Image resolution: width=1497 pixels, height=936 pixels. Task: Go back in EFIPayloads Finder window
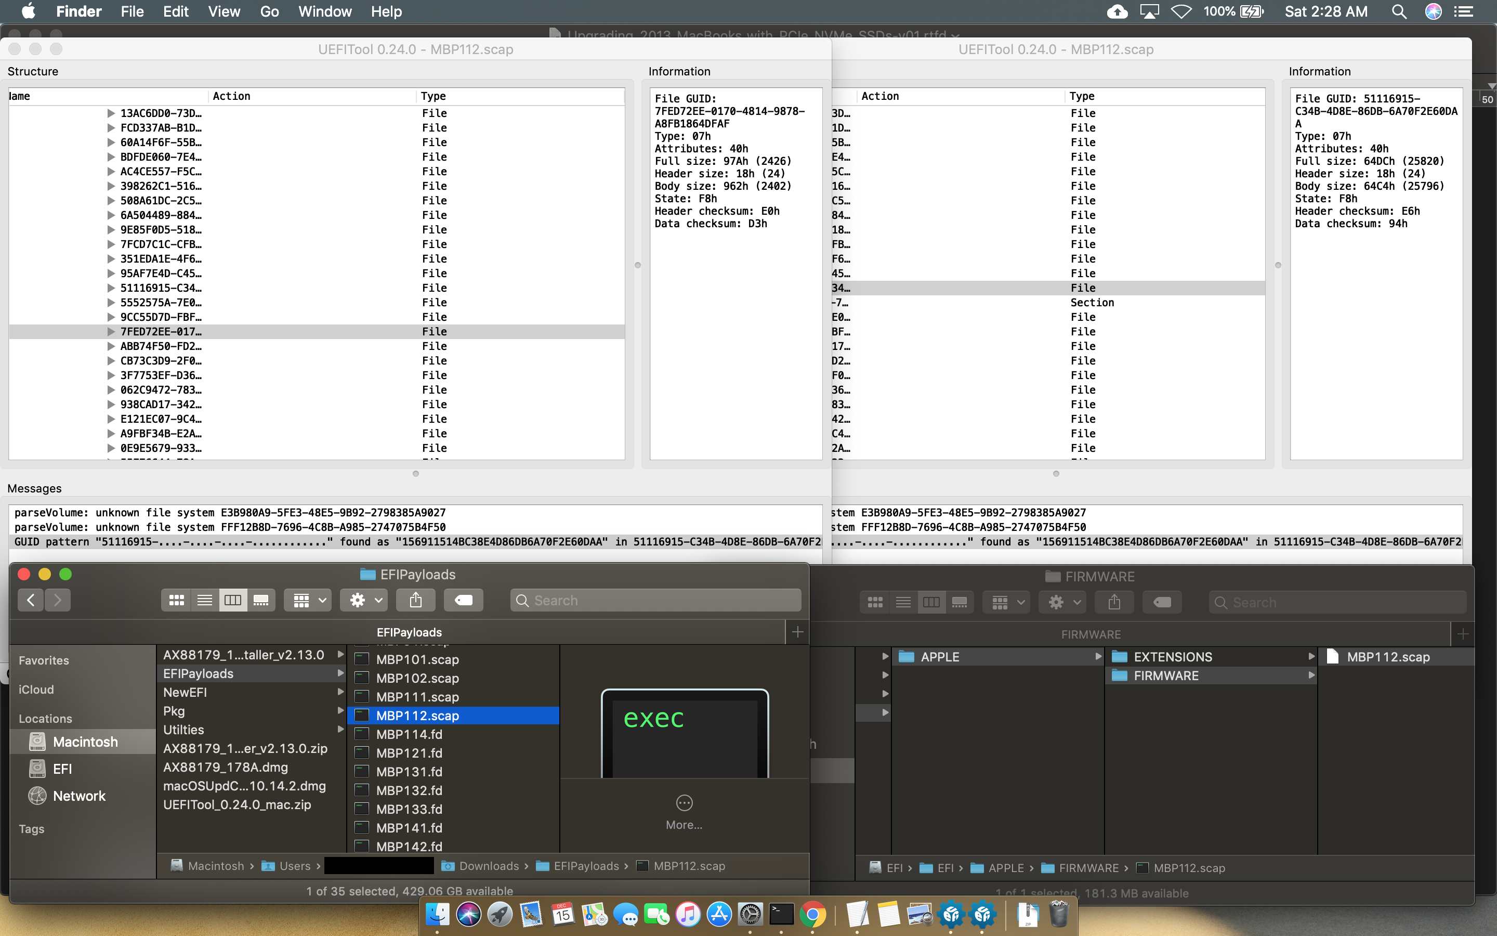click(30, 600)
